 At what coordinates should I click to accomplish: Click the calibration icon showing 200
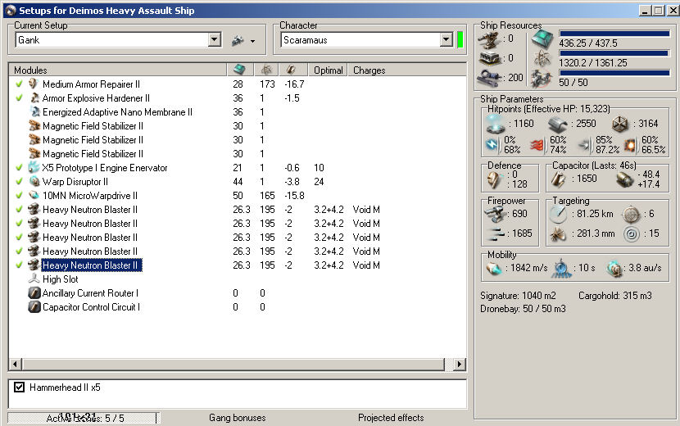pos(490,78)
